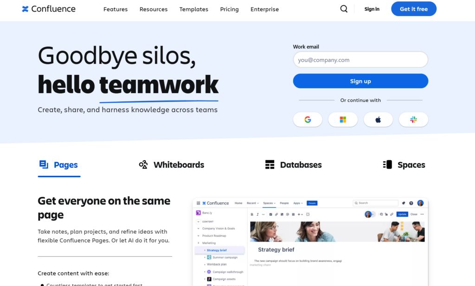Open the Apps dropdown in the preview nav
The width and height of the screenshot is (475, 286).
[x=298, y=203]
